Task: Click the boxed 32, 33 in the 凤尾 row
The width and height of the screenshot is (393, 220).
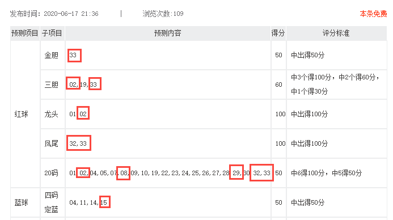Action: click(79, 143)
